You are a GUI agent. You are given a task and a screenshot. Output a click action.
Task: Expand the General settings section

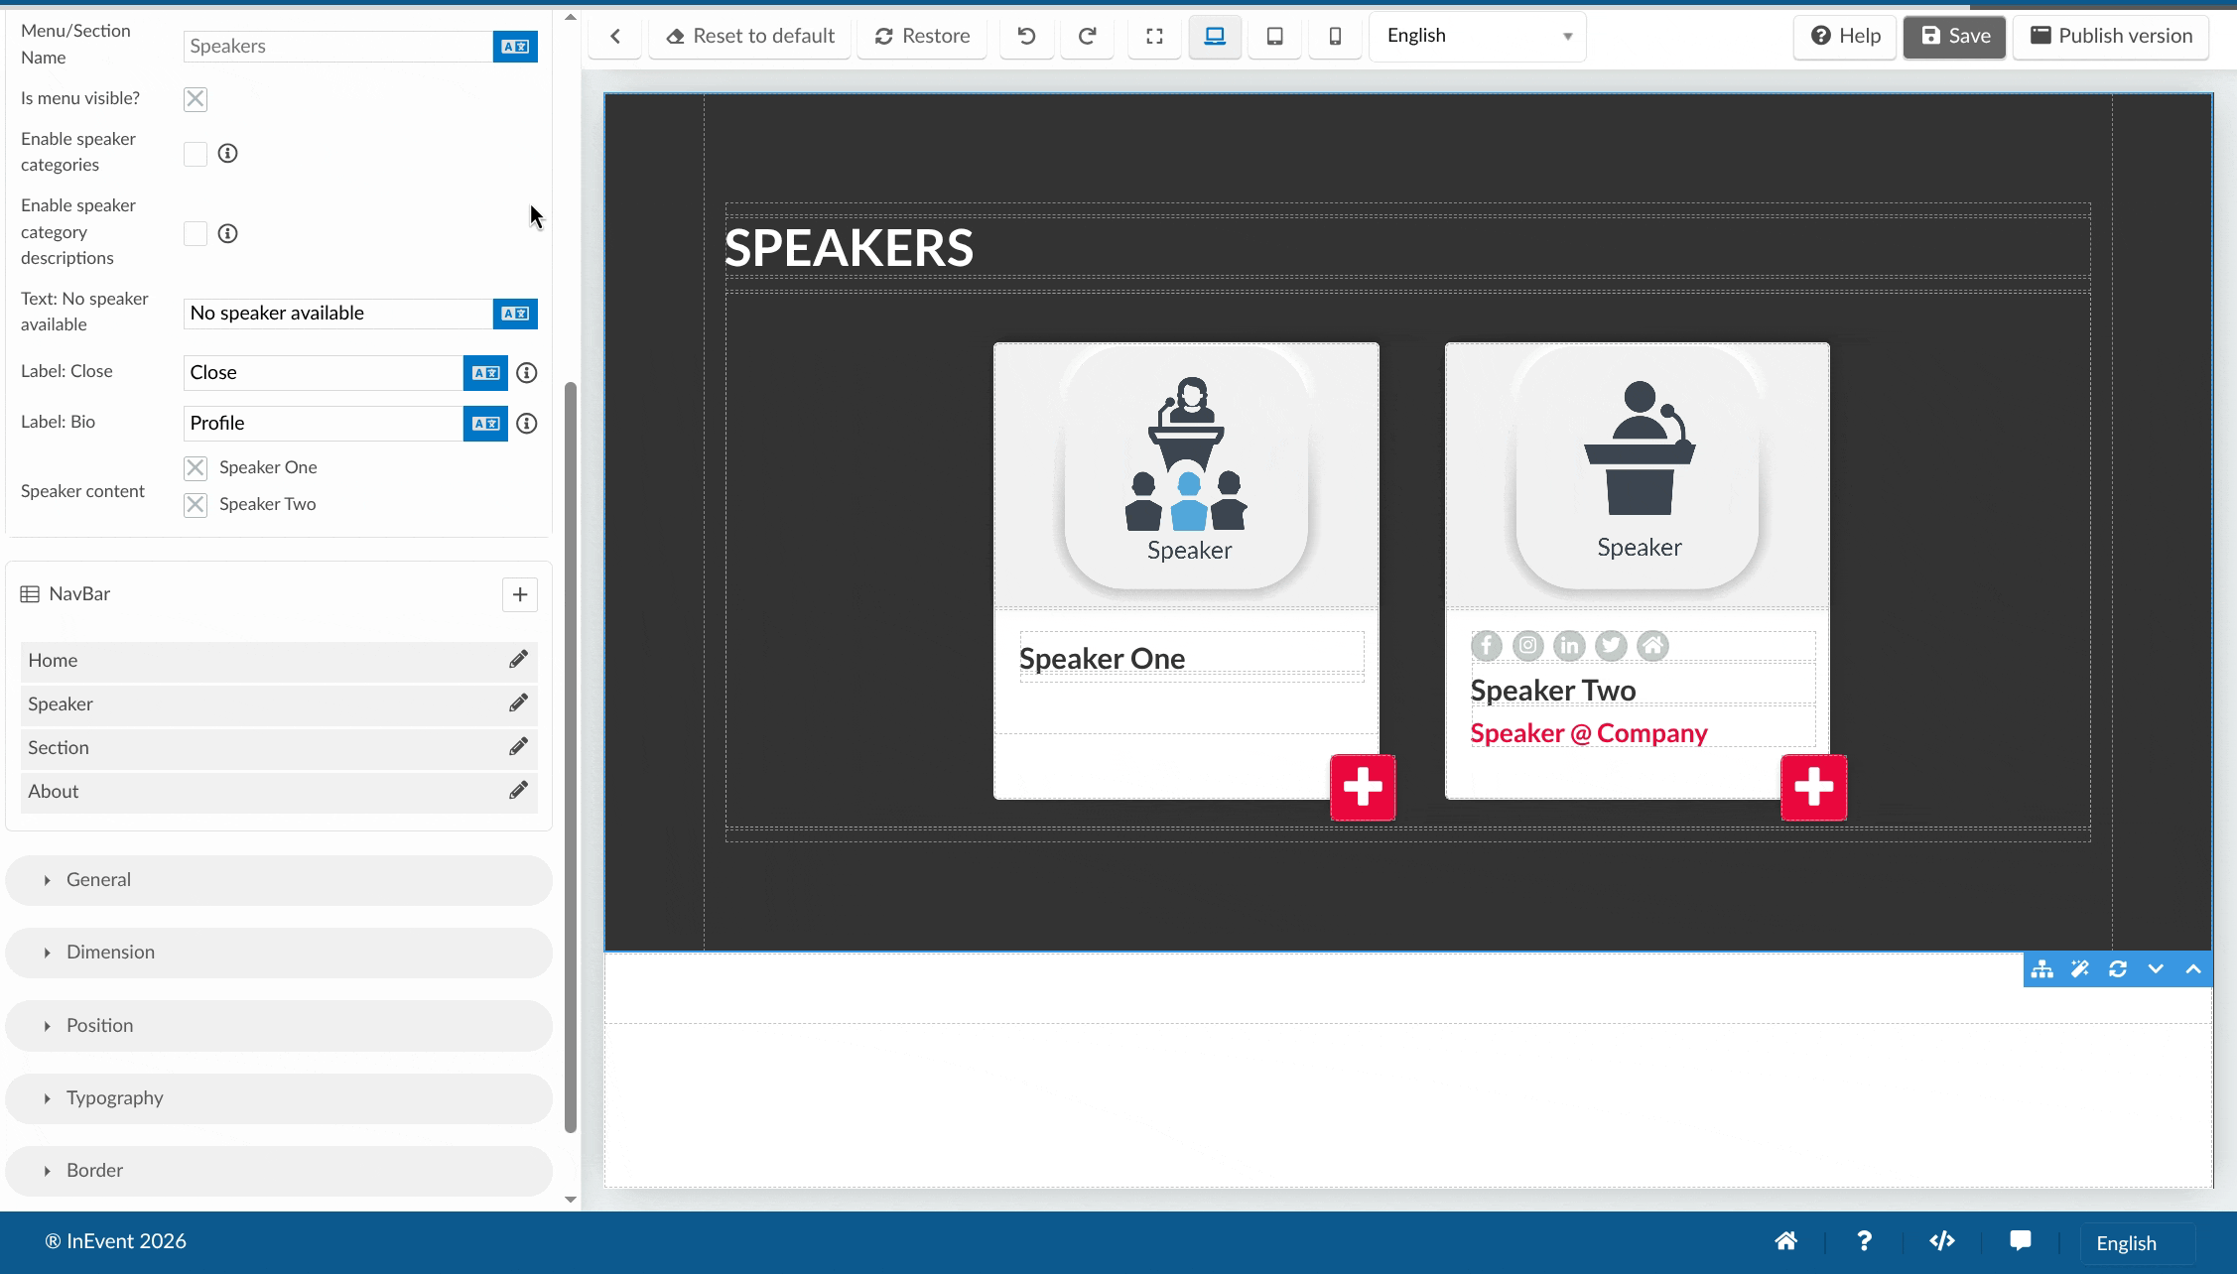[279, 880]
